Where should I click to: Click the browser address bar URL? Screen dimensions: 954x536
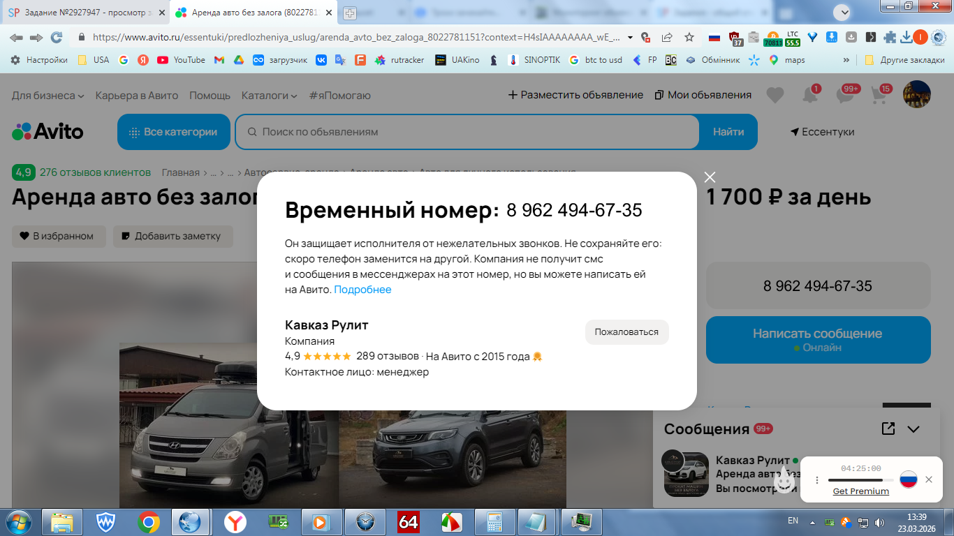click(355, 38)
